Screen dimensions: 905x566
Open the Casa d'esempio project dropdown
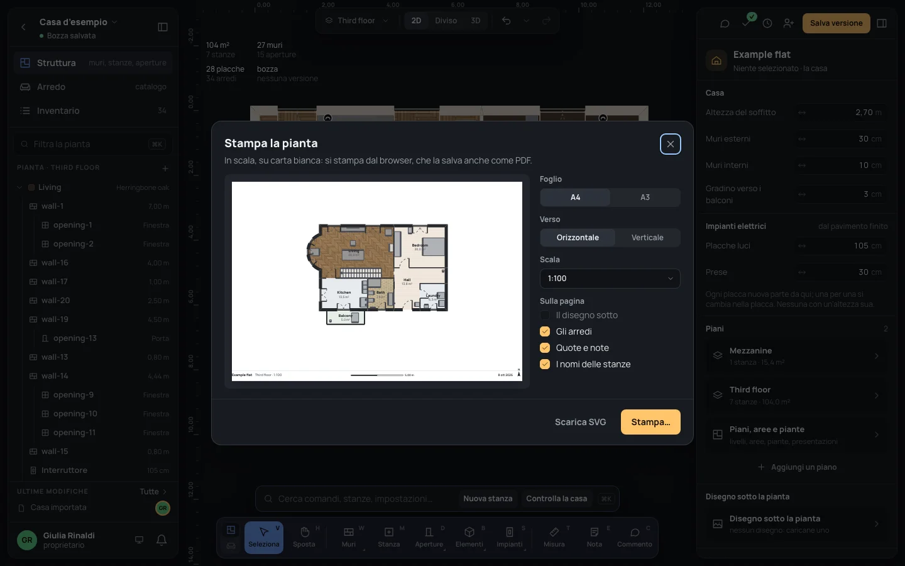tap(78, 22)
